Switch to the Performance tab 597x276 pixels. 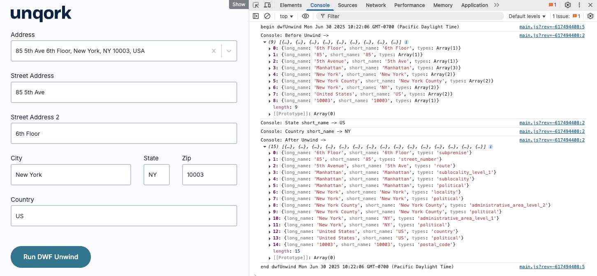tap(410, 5)
